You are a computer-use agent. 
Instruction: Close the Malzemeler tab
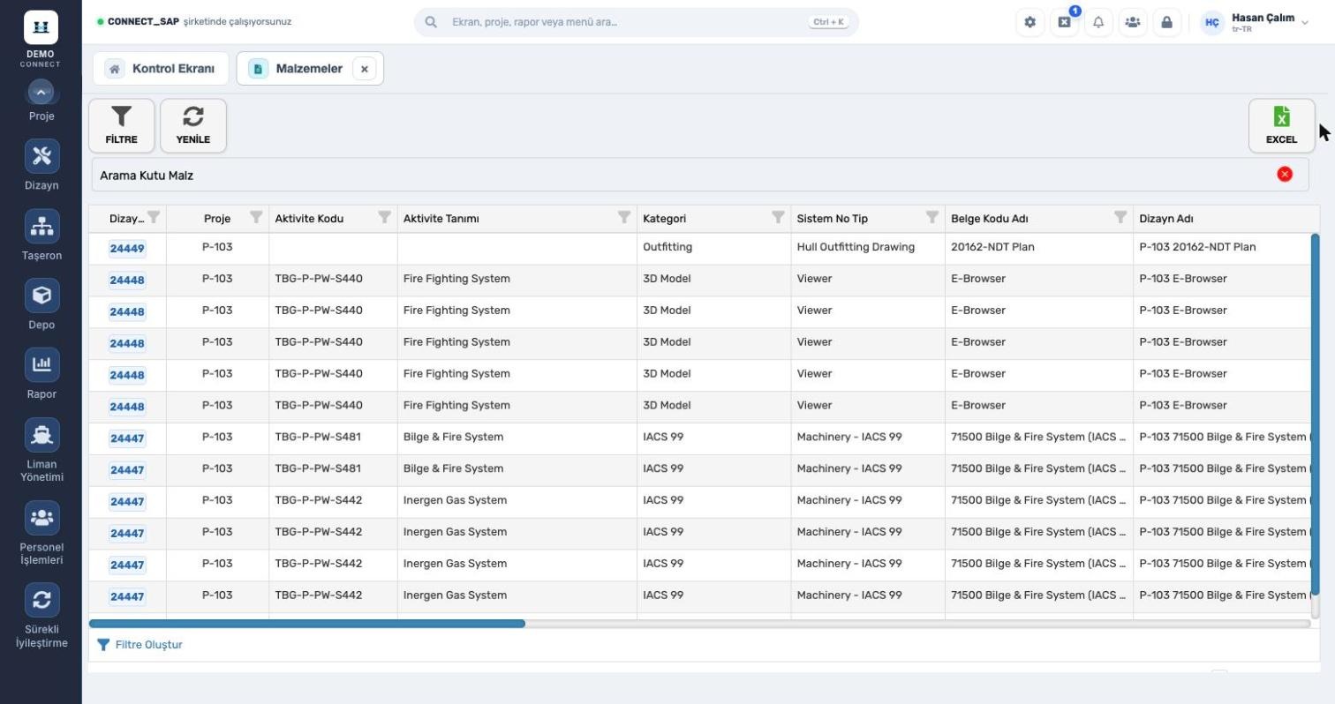coord(364,69)
